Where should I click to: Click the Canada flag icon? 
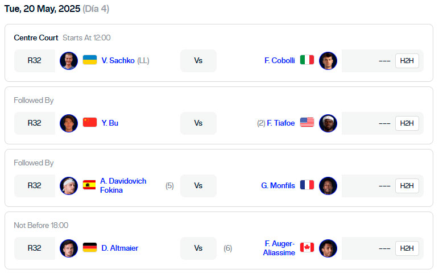click(307, 247)
